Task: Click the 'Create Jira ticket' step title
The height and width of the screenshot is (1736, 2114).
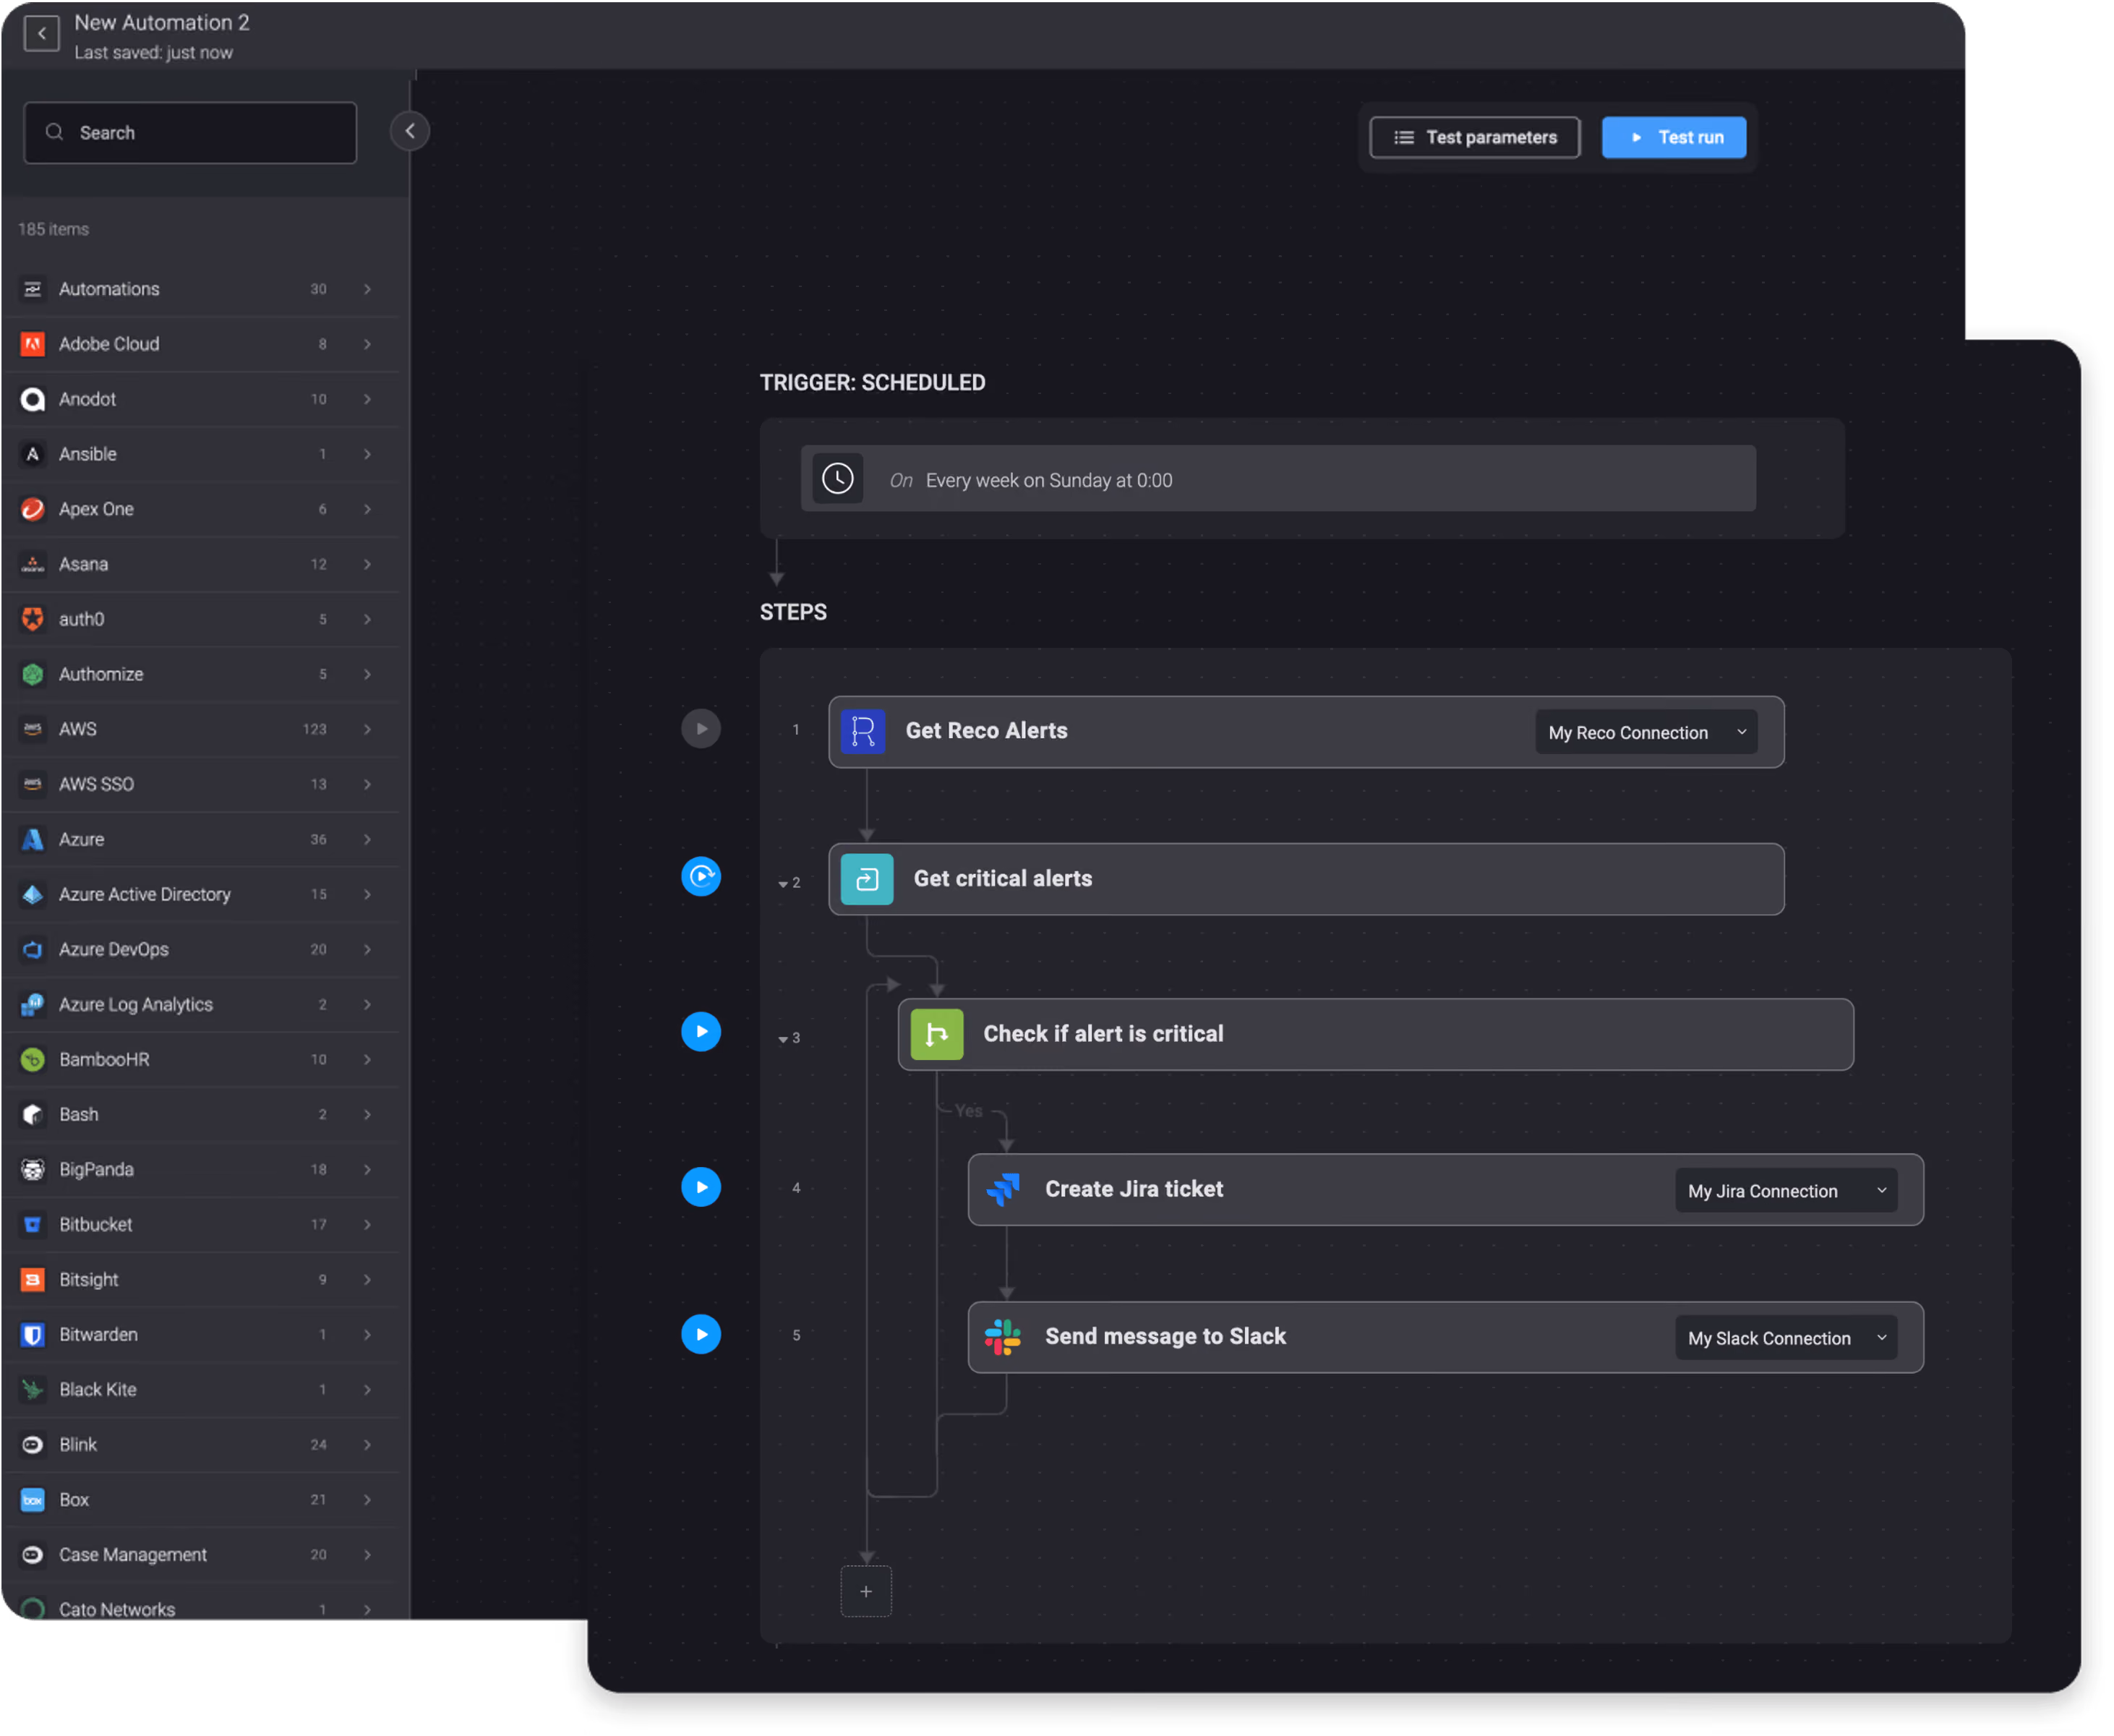Action: point(1135,1190)
